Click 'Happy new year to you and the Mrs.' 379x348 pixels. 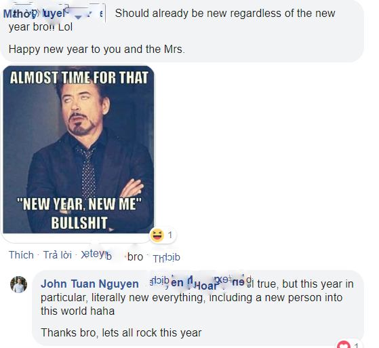point(97,50)
